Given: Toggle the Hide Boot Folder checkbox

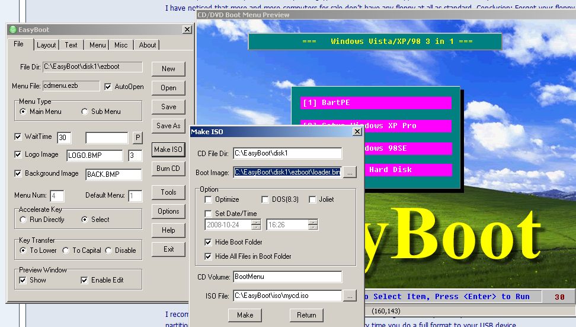Looking at the screenshot, I should pyautogui.click(x=208, y=242).
